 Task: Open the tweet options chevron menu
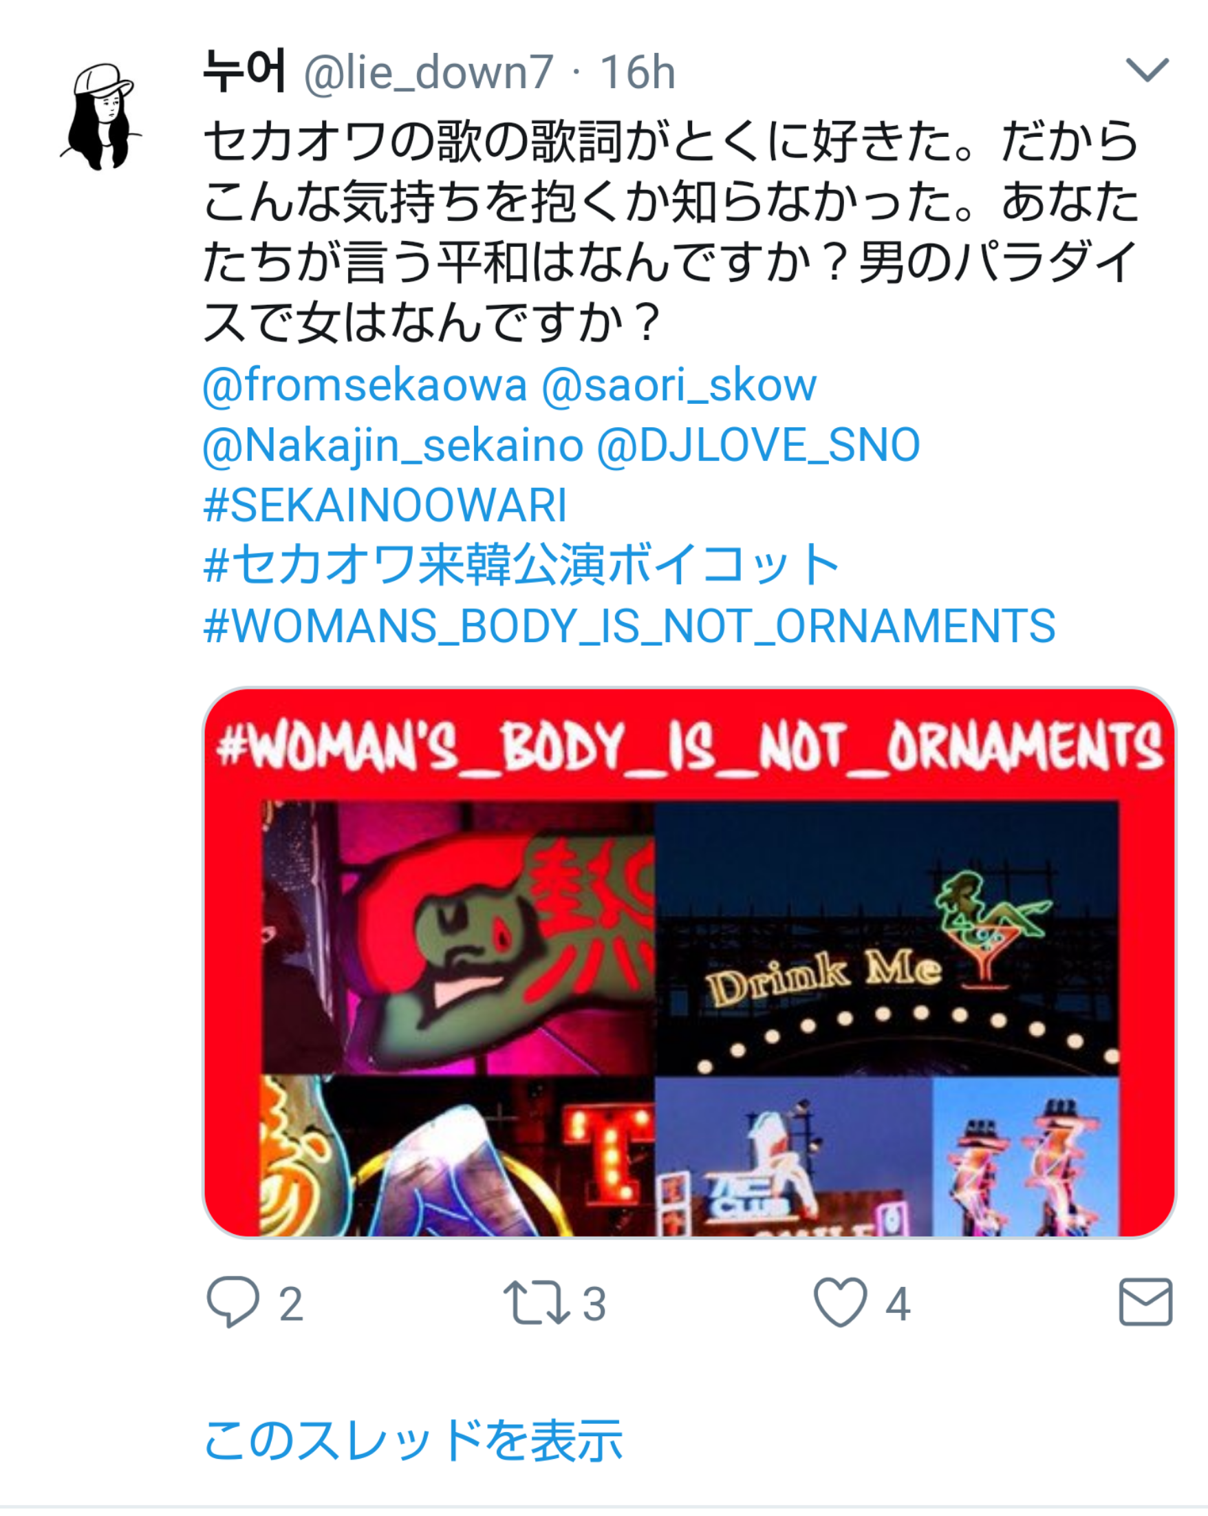coord(1146,70)
